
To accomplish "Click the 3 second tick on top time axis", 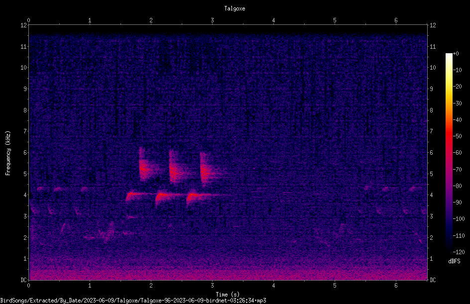I will 212,20.
